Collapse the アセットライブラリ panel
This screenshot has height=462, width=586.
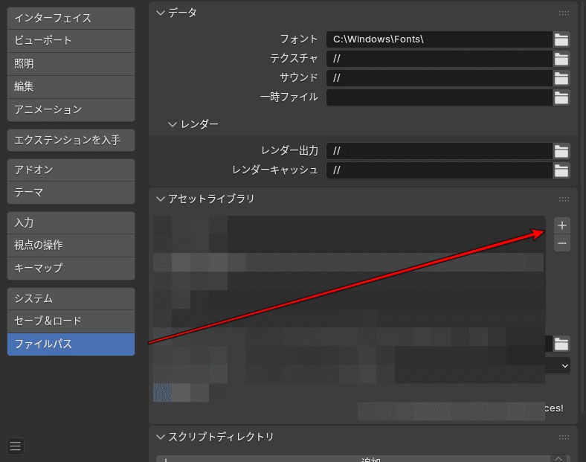coord(160,199)
